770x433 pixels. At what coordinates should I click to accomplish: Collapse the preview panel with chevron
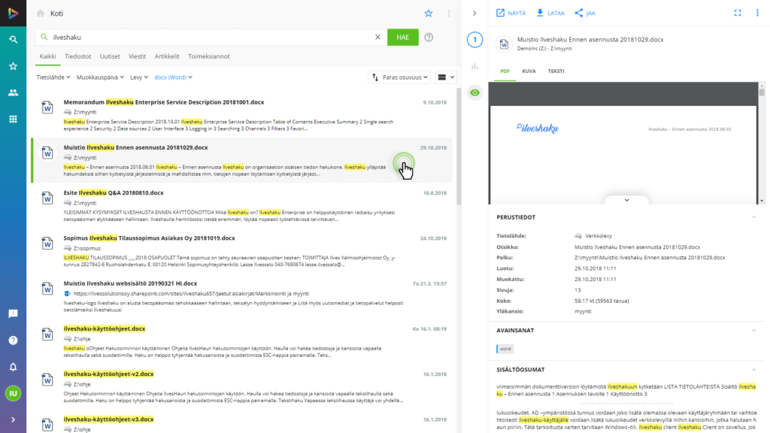(474, 14)
